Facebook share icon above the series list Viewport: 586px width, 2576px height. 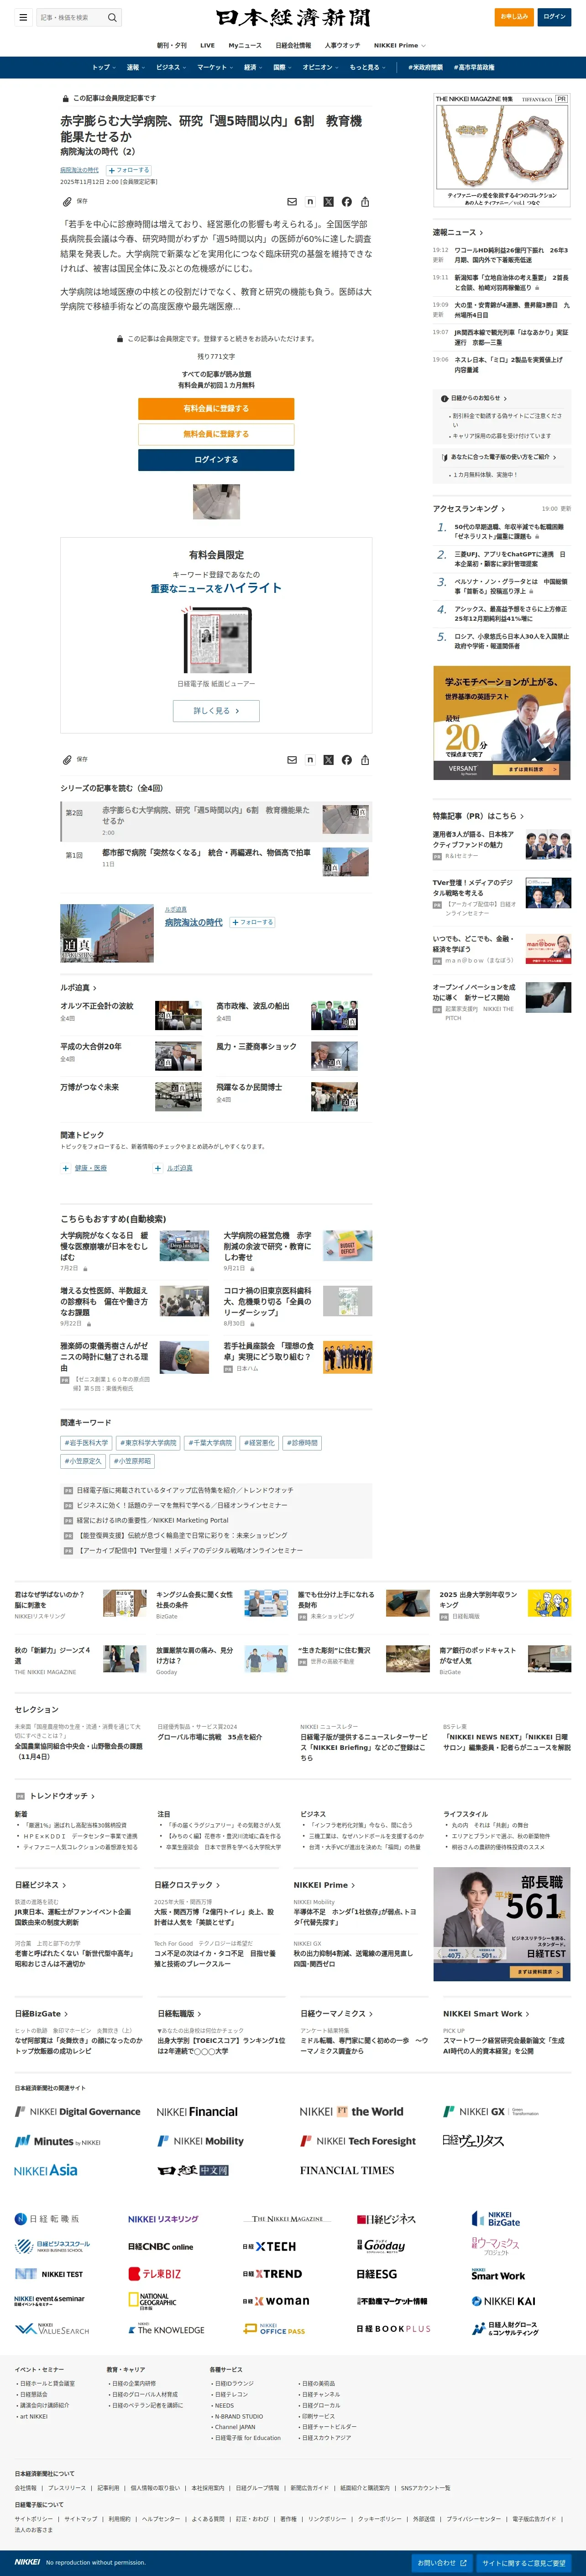tap(346, 760)
